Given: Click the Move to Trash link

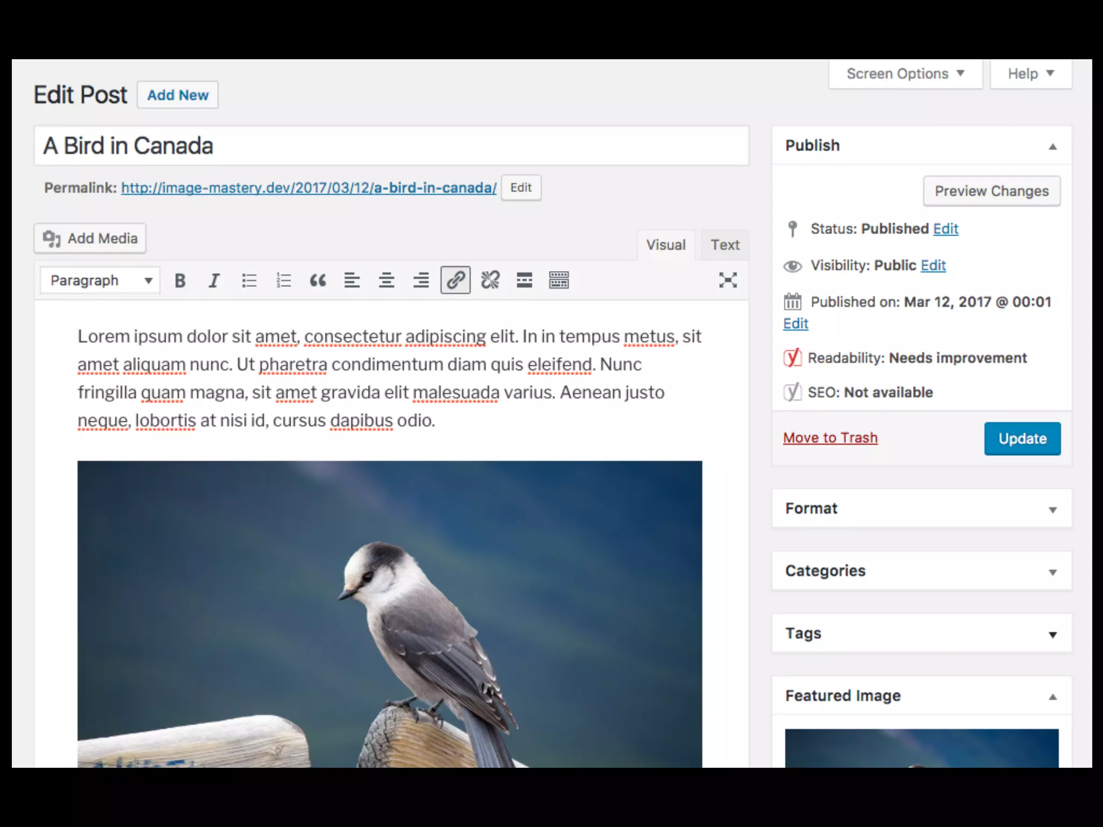Looking at the screenshot, I should [x=830, y=438].
